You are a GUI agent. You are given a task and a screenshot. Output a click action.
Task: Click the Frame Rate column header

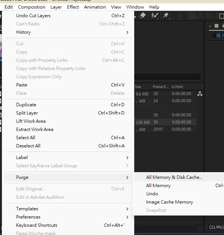160,87
